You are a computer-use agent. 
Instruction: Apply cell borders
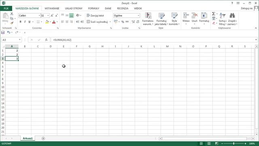click(38, 21)
